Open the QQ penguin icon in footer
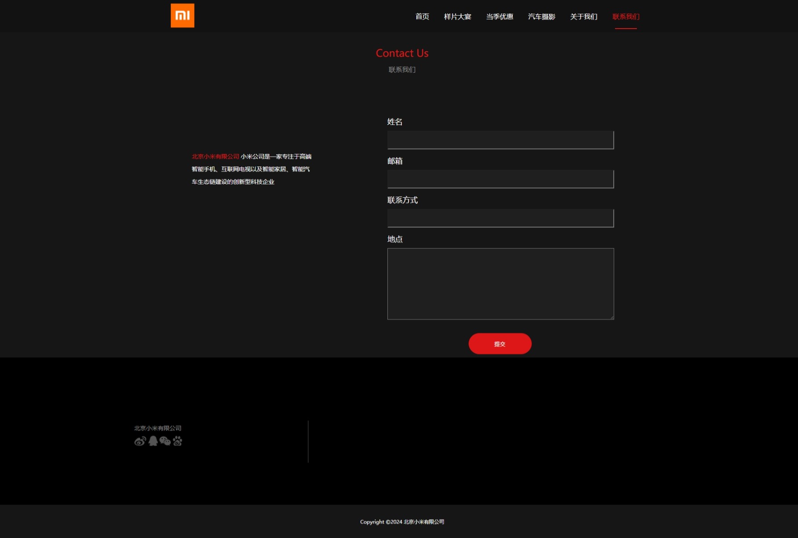Viewport: 798px width, 538px height. [x=153, y=441]
